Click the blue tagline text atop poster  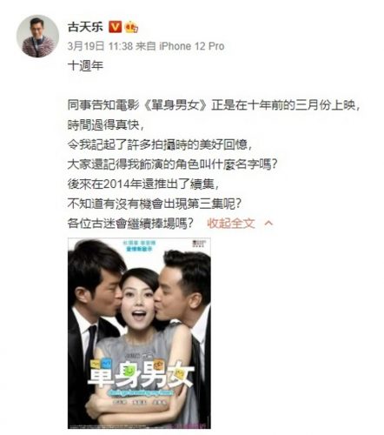(x=140, y=246)
